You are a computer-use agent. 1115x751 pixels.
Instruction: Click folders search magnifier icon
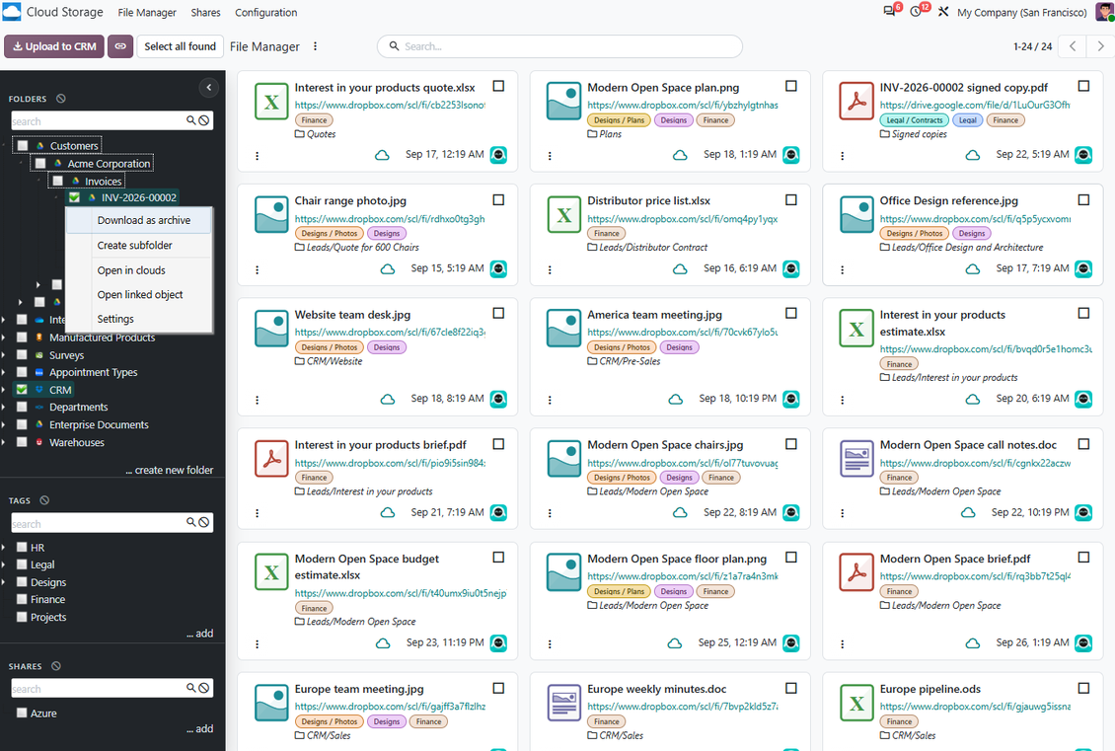click(x=190, y=121)
